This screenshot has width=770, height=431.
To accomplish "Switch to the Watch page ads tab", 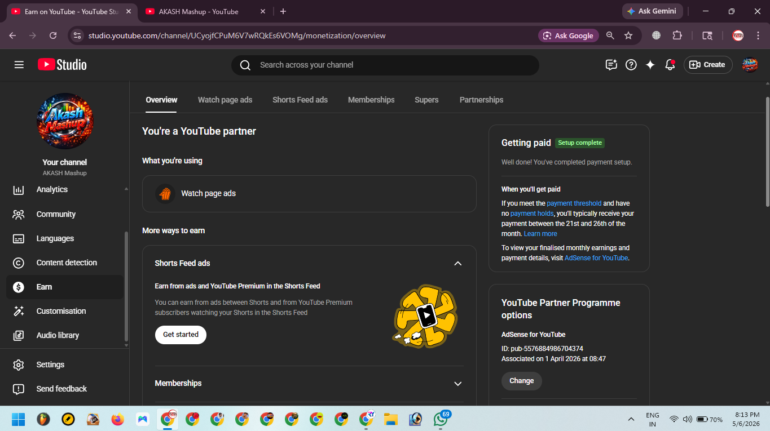I will click(225, 100).
